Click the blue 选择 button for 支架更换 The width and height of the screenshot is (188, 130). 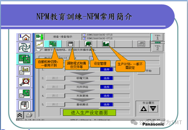click(x=107, y=96)
